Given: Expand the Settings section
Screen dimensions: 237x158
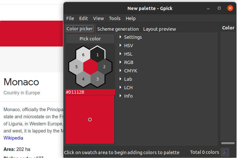Looking at the screenshot, I should click(131, 37).
